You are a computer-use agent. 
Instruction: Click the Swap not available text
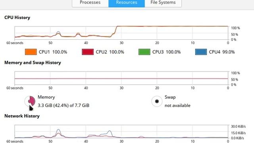177,105
